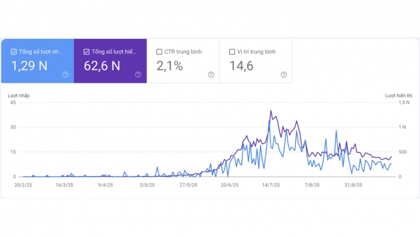Click the 1,5 N value on impressions axis
The width and height of the screenshot is (420, 236).
pos(404,102)
